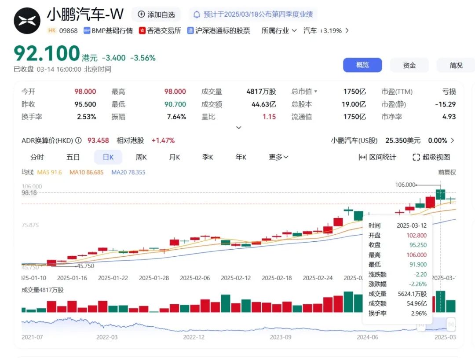Click the tallest green volume bar near 2025-02-12
This screenshot has height=358, width=475.
pos(225,303)
